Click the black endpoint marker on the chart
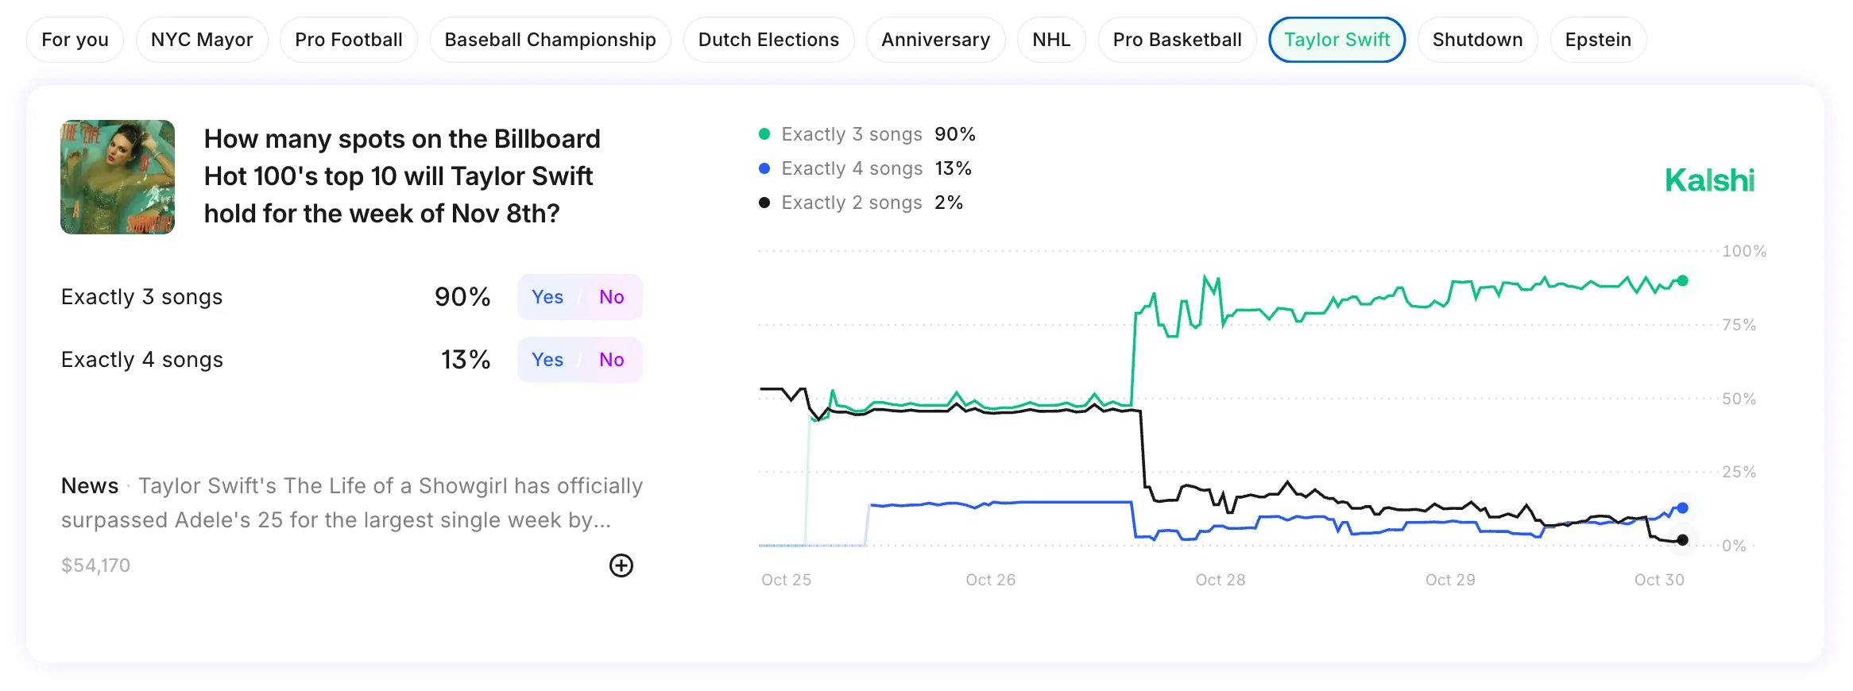This screenshot has width=1853, height=691. click(x=1682, y=540)
